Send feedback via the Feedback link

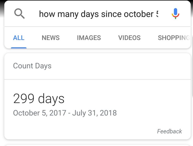[x=170, y=131]
